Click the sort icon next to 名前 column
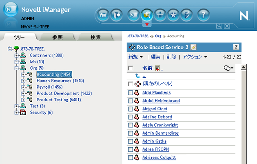Screen dimensions: 257x164 (158, 68)
